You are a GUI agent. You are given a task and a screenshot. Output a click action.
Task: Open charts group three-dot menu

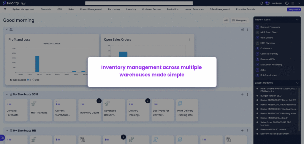pyautogui.click(x=247, y=29)
